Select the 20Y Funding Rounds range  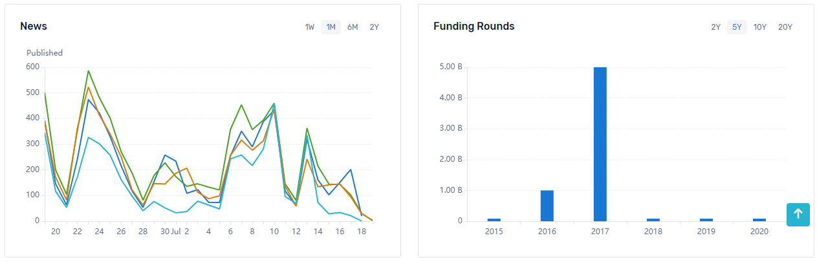(785, 27)
